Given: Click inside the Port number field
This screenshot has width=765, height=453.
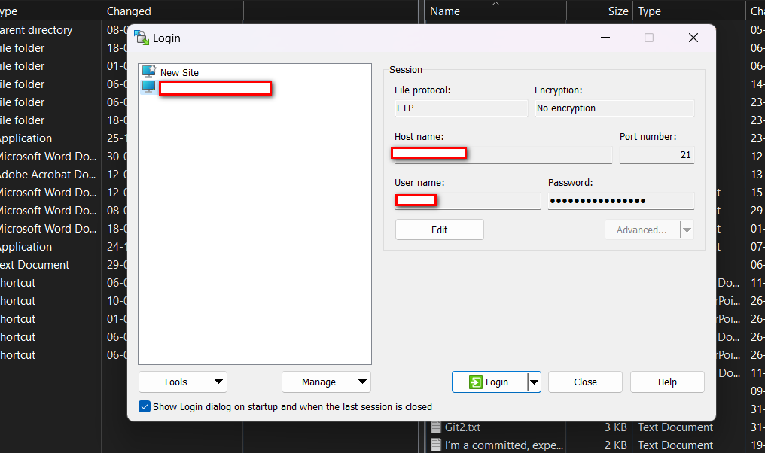Looking at the screenshot, I should pyautogui.click(x=656, y=154).
